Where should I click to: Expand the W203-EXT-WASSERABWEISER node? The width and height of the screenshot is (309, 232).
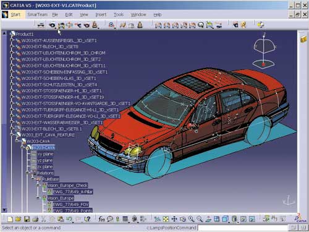point(12,122)
